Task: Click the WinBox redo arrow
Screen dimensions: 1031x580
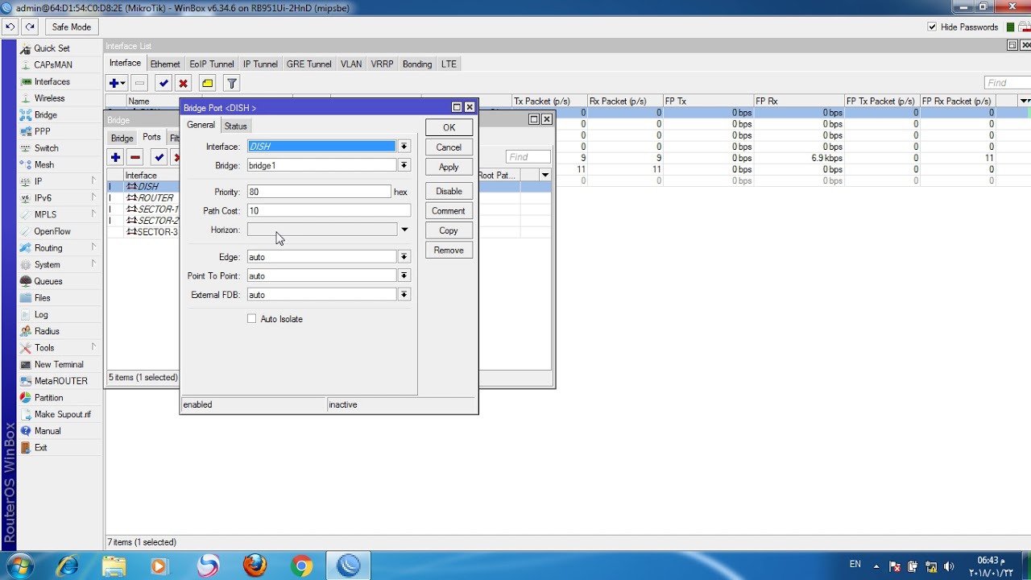Action: pyautogui.click(x=30, y=27)
